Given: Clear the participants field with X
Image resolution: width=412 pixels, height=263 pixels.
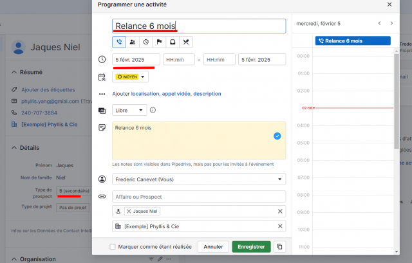Looking at the screenshot, I should [280, 212].
